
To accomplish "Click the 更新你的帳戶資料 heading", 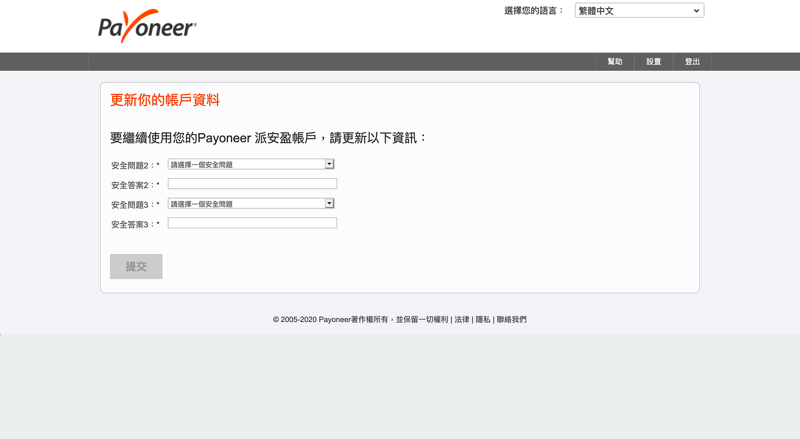I will [x=165, y=100].
